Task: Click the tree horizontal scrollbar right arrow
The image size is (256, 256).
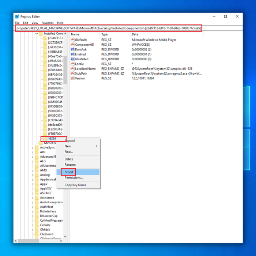Action: [x=61, y=241]
